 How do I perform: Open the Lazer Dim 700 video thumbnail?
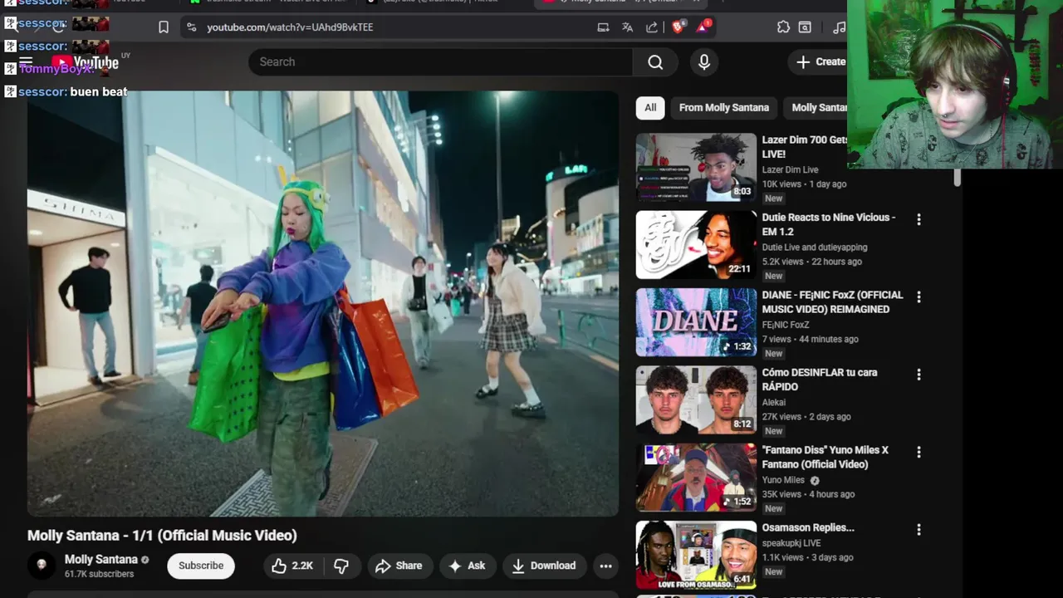click(x=696, y=167)
